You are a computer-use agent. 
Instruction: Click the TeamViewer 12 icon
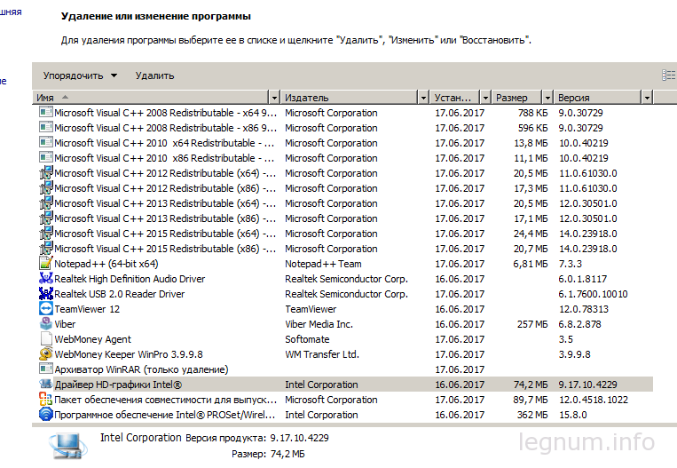click(x=46, y=309)
